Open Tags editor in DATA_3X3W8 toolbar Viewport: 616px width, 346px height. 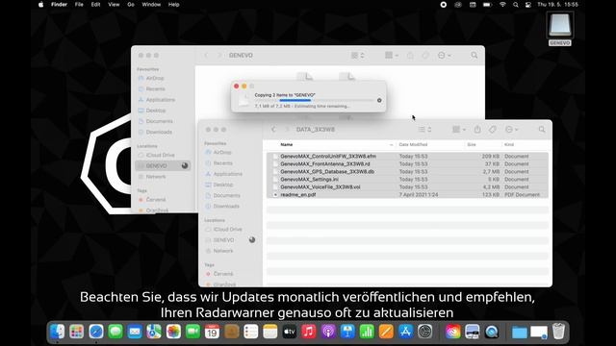493,129
